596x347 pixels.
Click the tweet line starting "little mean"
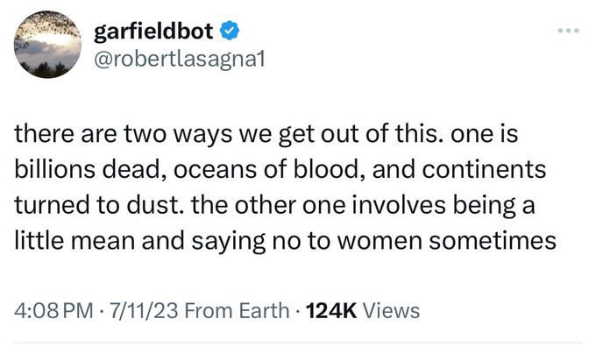point(285,241)
